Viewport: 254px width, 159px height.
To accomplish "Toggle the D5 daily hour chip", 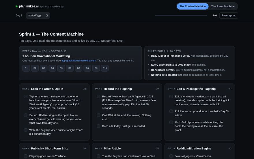I will pyautogui.click(x=61, y=68).
